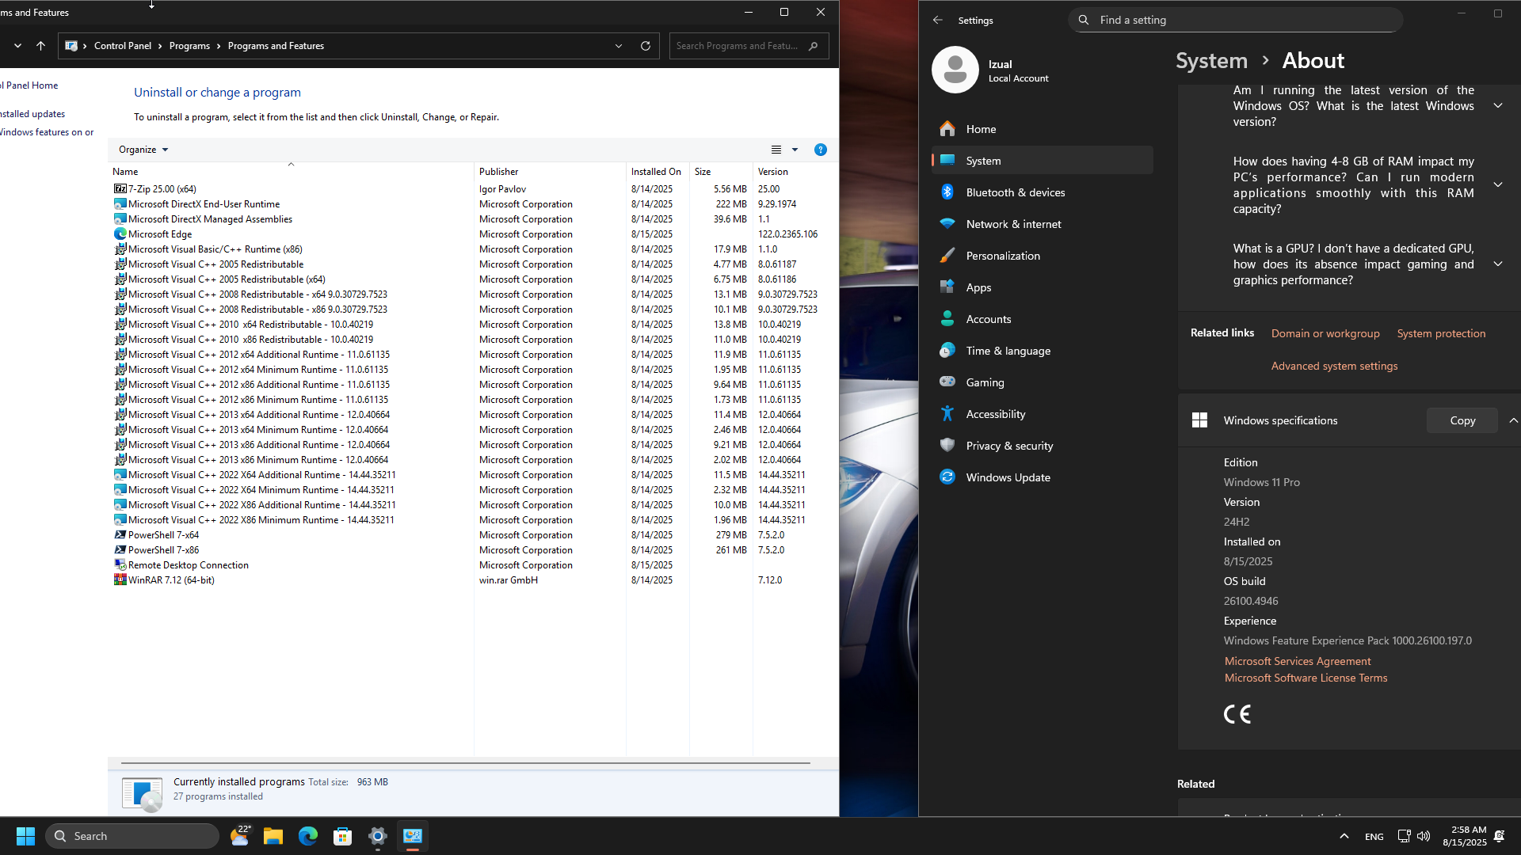The image size is (1521, 855).
Task: Click the program list horizontal scrollbar
Action: point(465,763)
